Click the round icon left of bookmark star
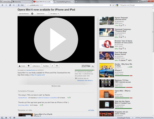Screen dimensions: 154x119 click(110, 5)
